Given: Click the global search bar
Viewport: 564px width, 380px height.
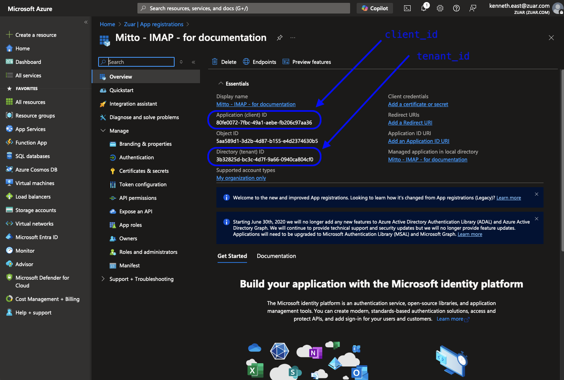Looking at the screenshot, I should coord(244,8).
